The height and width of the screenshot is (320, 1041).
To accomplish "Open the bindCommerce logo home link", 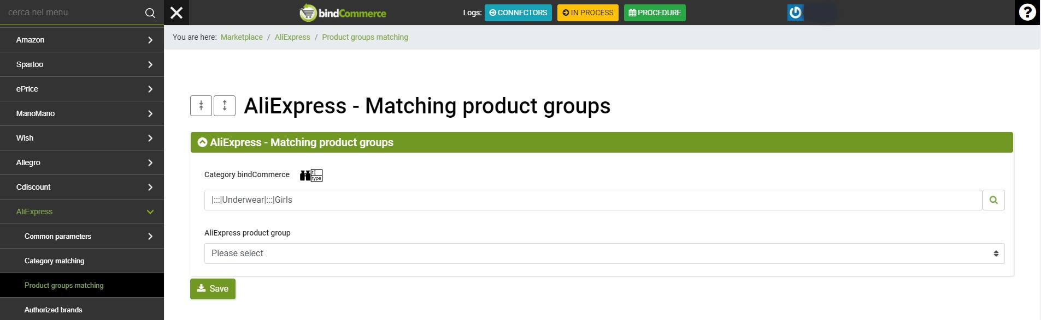I will point(343,13).
